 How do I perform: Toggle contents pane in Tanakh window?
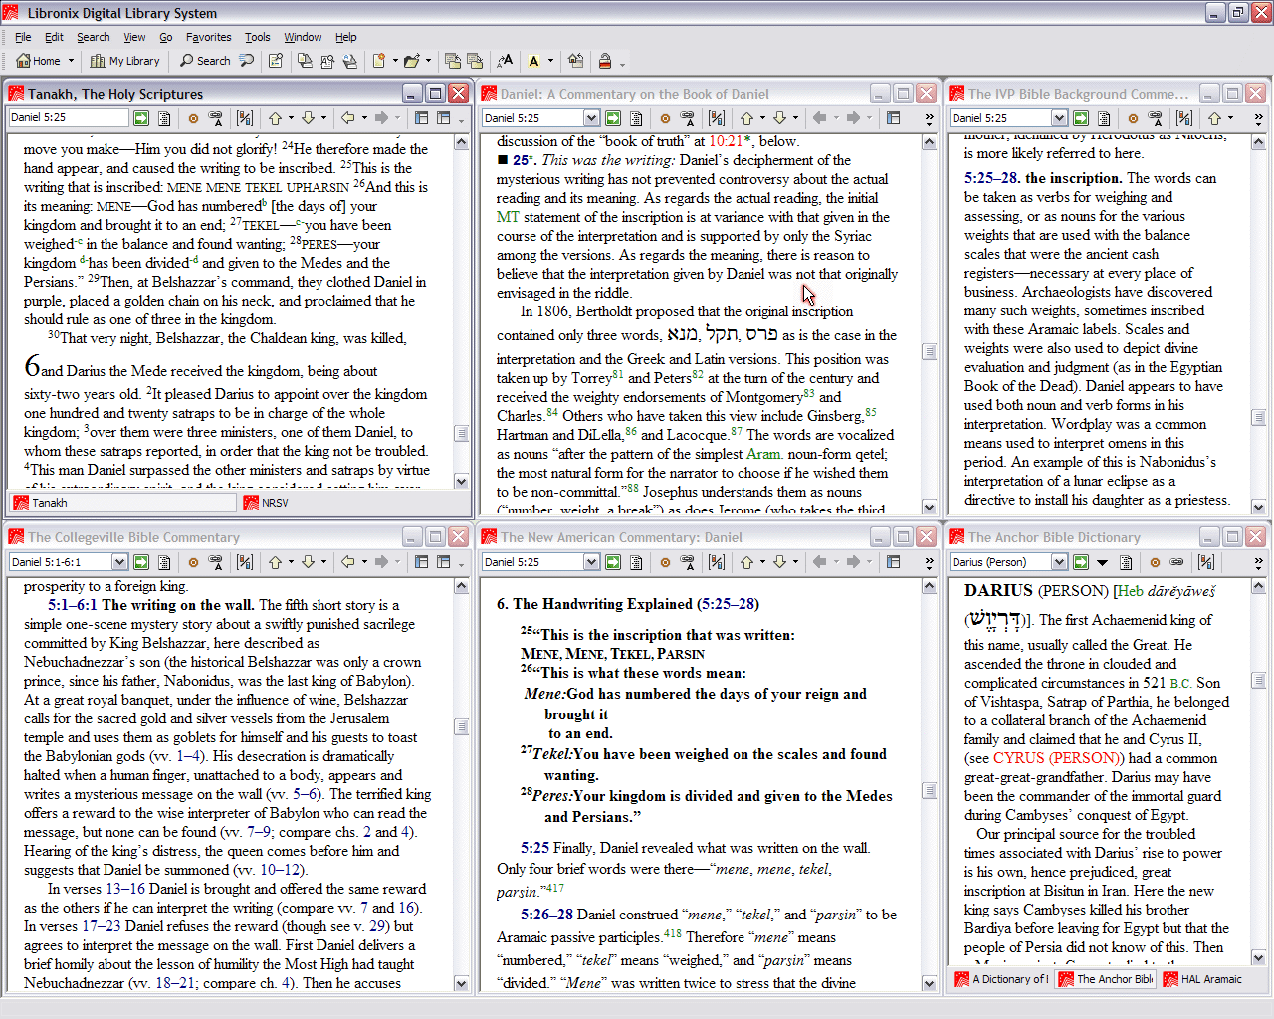[x=421, y=118]
